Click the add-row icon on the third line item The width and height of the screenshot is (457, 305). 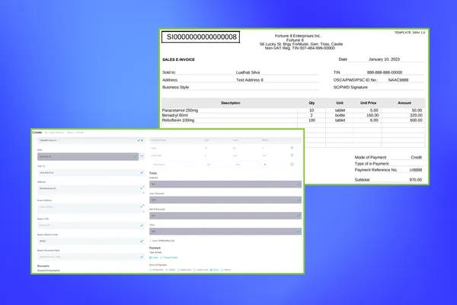pos(292,165)
